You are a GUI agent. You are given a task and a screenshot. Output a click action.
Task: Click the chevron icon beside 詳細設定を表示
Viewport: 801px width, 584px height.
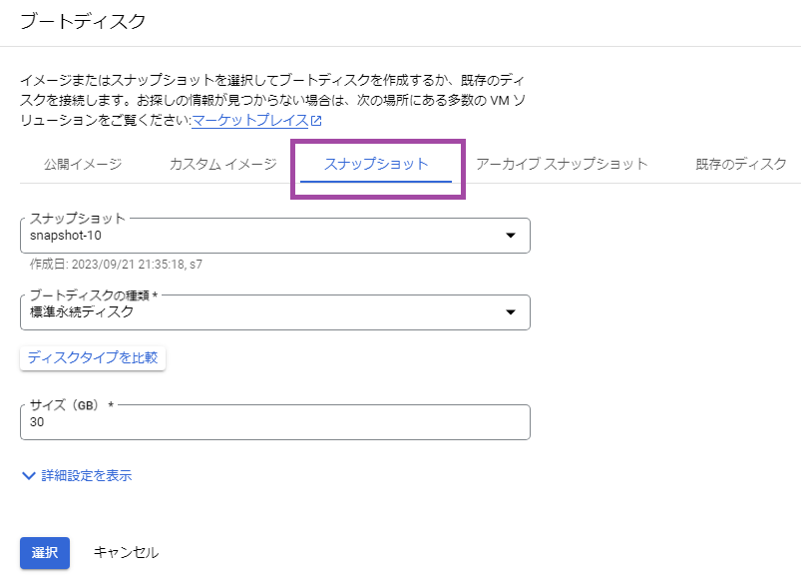point(29,475)
